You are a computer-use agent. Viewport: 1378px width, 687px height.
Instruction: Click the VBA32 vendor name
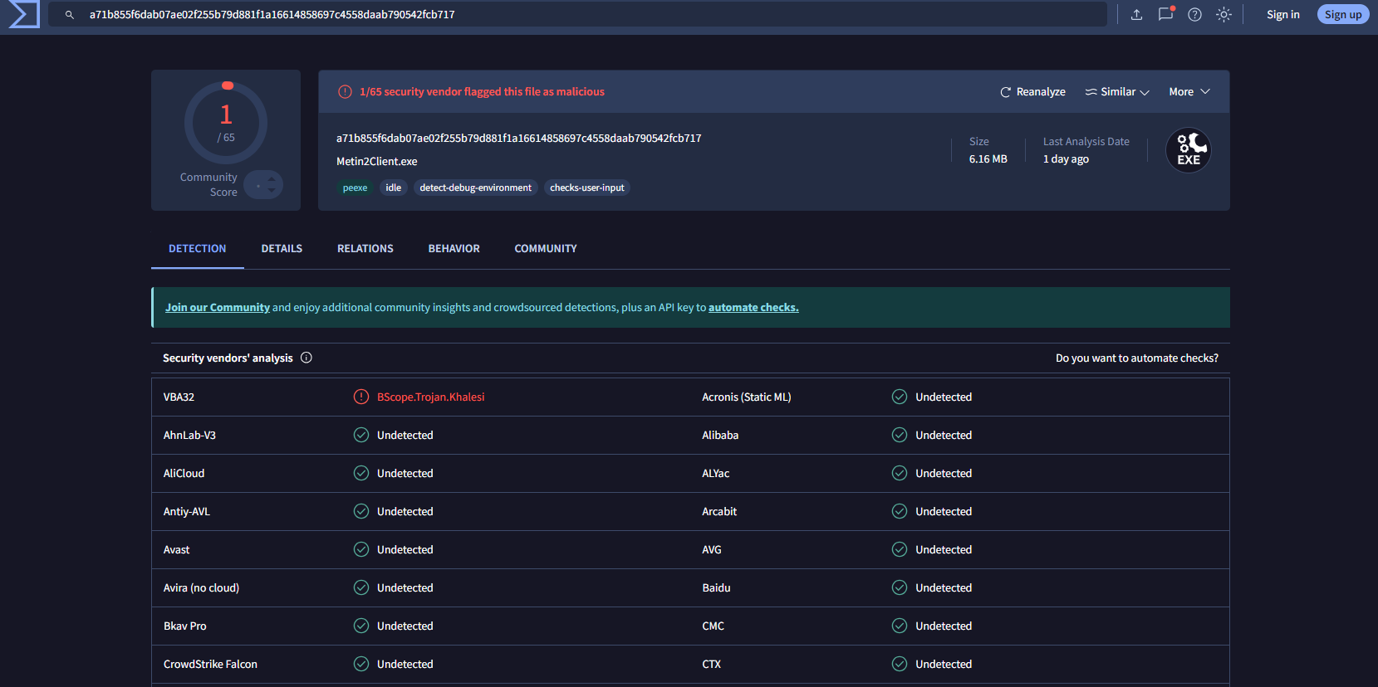pyautogui.click(x=179, y=397)
